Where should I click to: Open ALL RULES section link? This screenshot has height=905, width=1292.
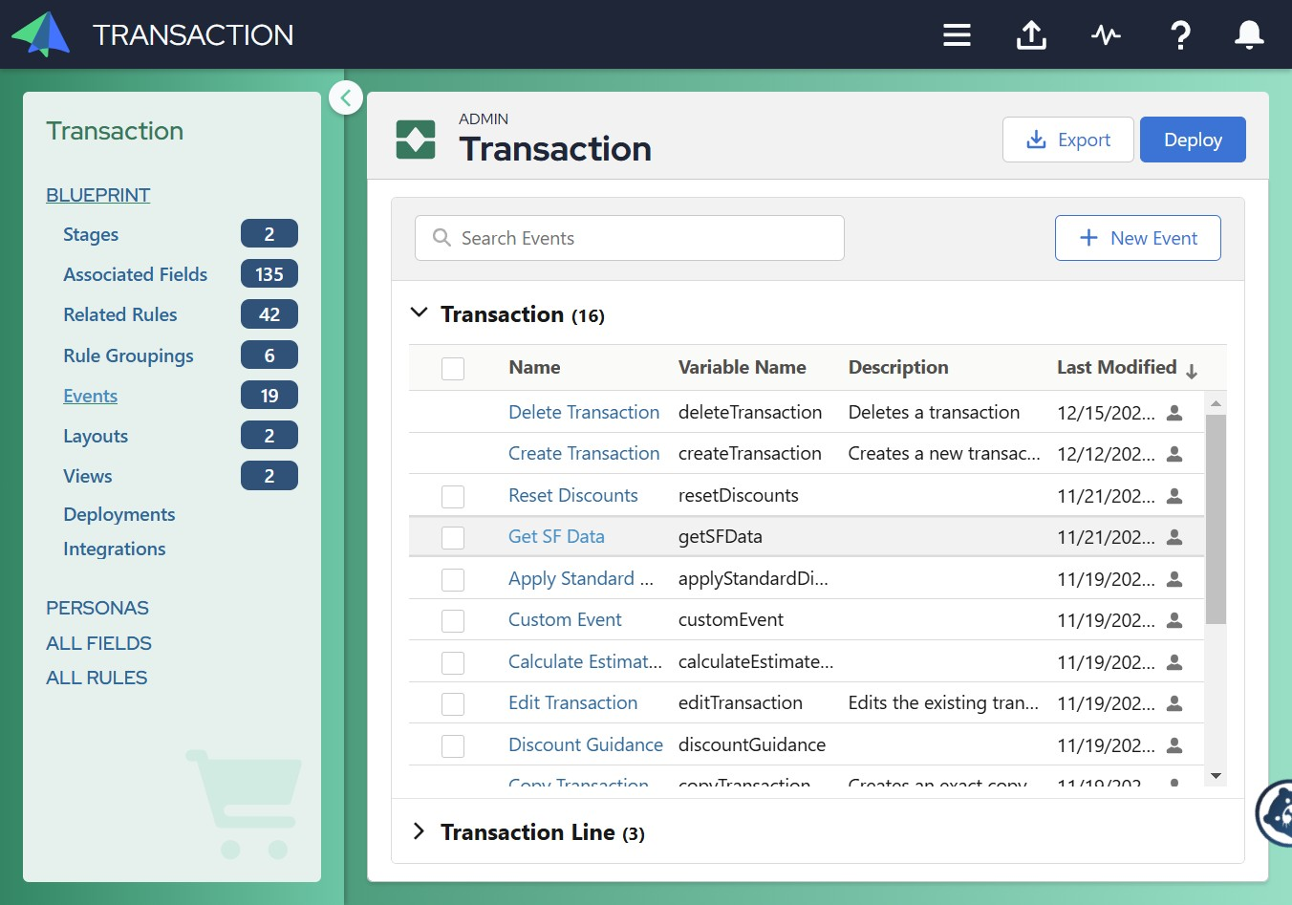point(97,678)
